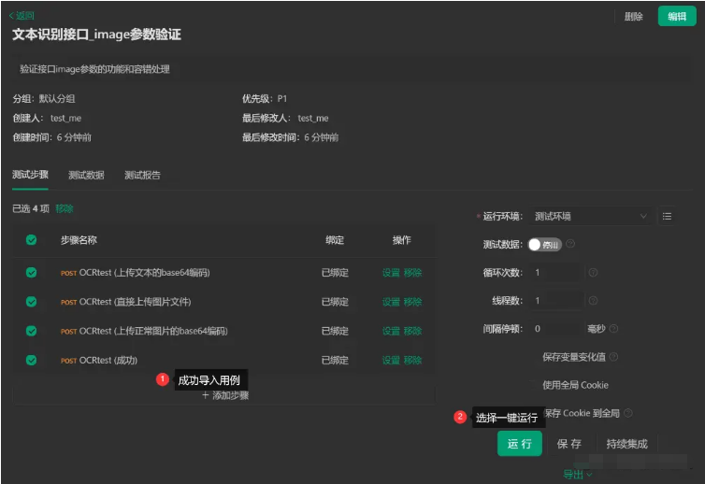The height and width of the screenshot is (484, 705).
Task: Uncheck the 上传正常图片的base64编码 step checkbox
Action: 31,331
